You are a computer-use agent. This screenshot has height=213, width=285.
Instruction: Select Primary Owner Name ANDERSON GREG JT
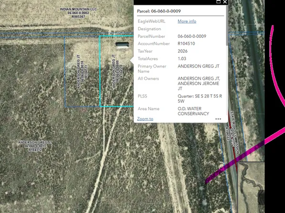click(198, 66)
